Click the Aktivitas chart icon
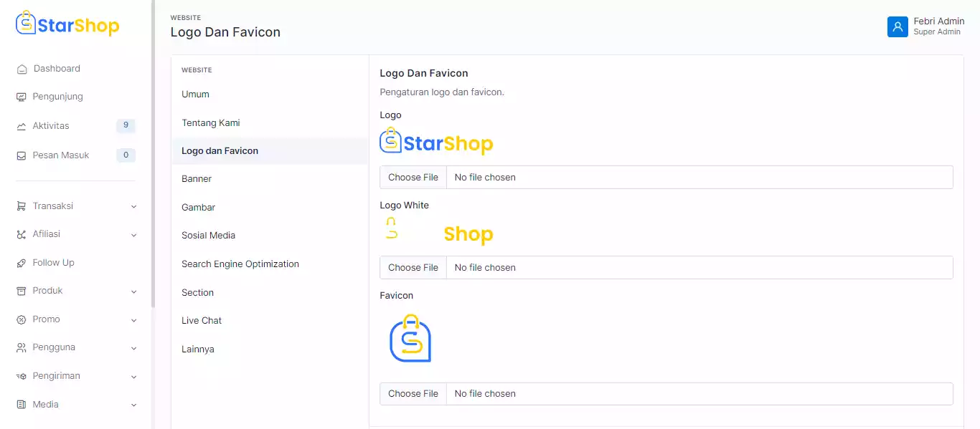The height and width of the screenshot is (429, 980). [x=22, y=126]
